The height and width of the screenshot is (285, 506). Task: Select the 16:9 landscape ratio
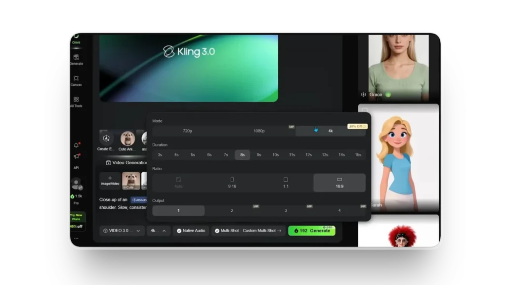click(339, 183)
